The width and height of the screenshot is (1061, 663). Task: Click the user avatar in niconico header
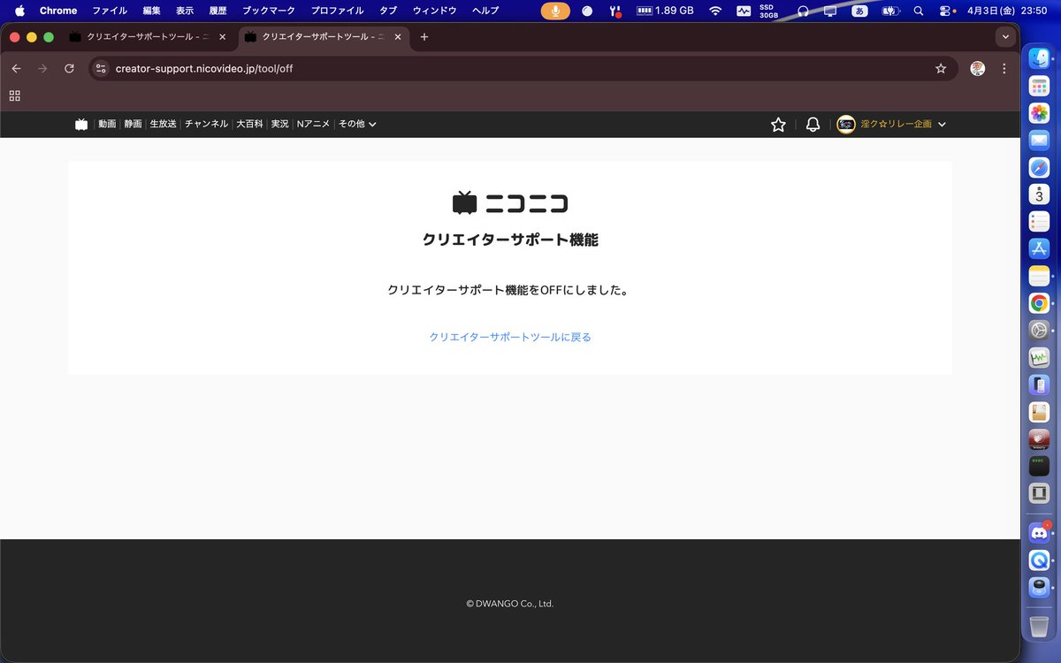click(846, 125)
